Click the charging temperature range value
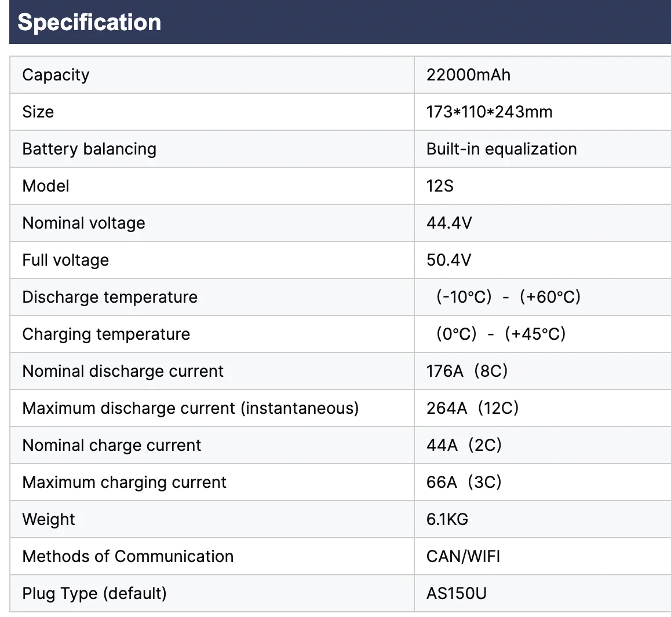 coord(500,334)
